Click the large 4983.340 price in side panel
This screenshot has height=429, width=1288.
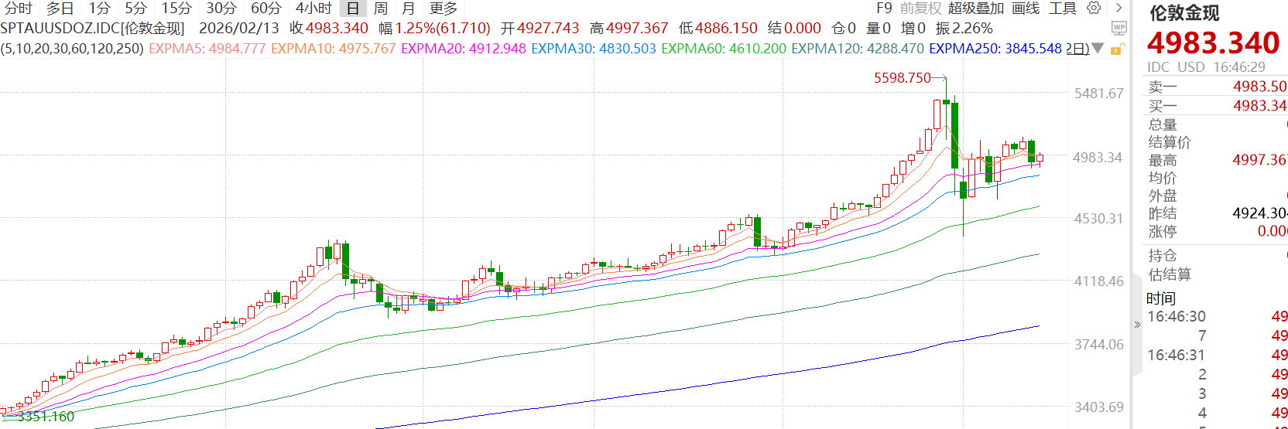pos(1213,43)
